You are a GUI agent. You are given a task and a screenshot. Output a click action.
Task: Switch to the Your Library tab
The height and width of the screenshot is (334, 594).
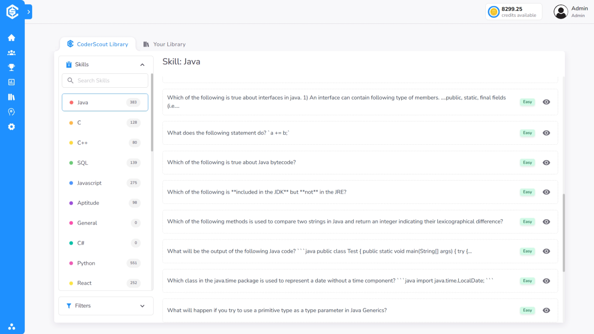165,44
